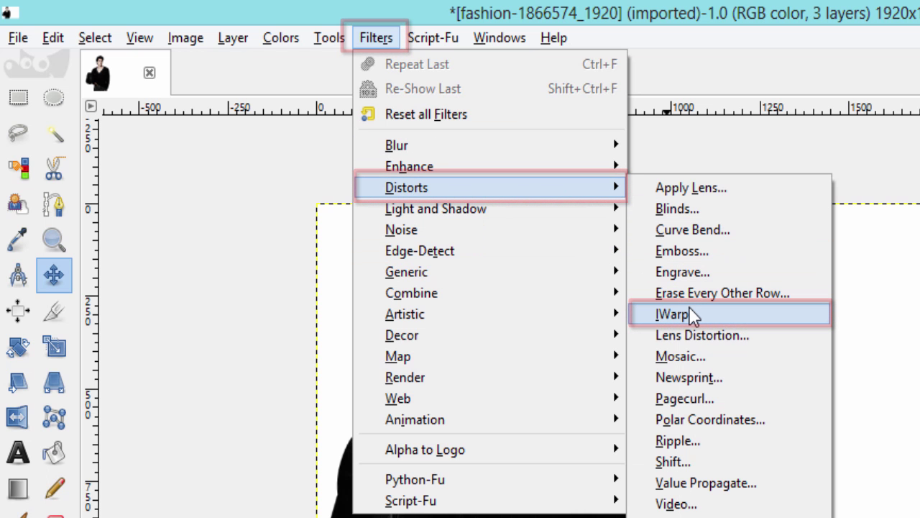Expand the Animation submenu
The image size is (920, 518).
click(491, 419)
